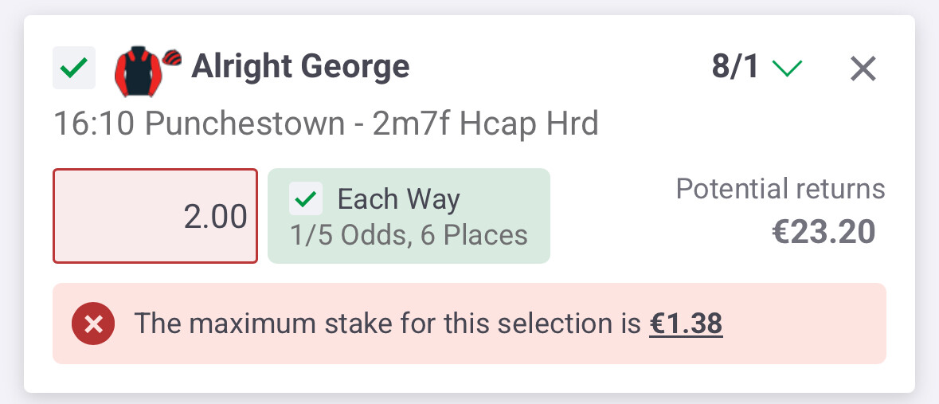Expand the green odds chevron arrow
Screen dimensions: 939x404
[787, 69]
